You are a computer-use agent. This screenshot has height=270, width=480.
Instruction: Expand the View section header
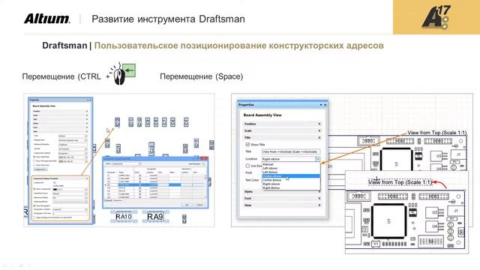point(282,205)
